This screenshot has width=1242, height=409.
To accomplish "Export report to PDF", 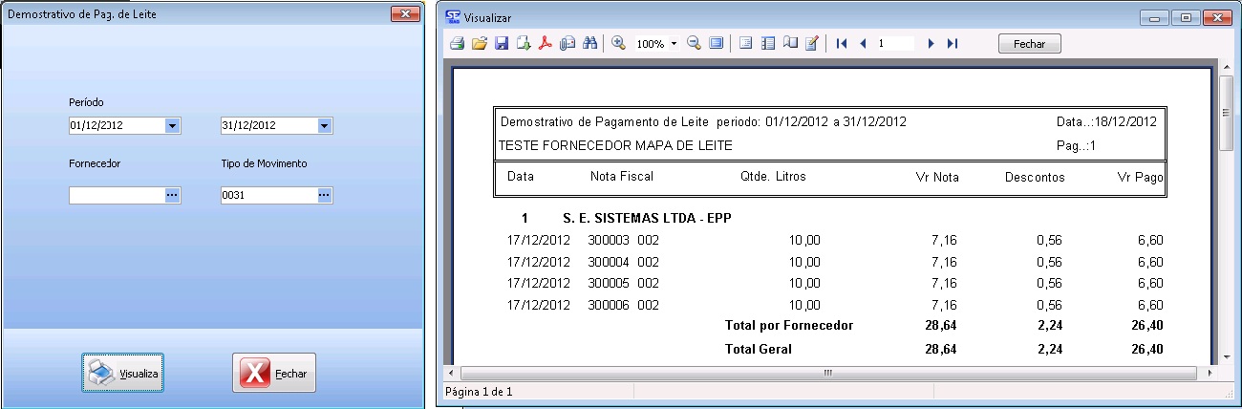I will click(546, 44).
